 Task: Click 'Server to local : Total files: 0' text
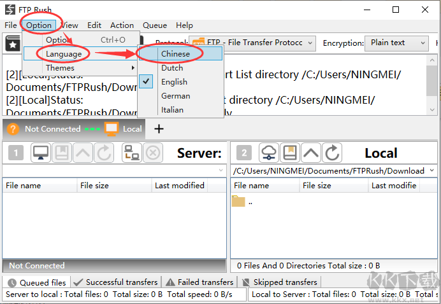coord(57,294)
